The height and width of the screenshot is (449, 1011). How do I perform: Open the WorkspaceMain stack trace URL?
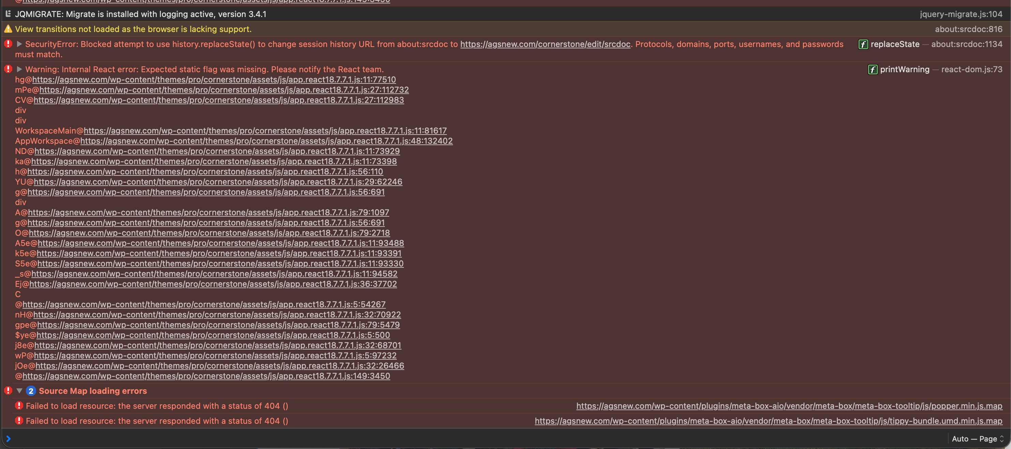265,130
